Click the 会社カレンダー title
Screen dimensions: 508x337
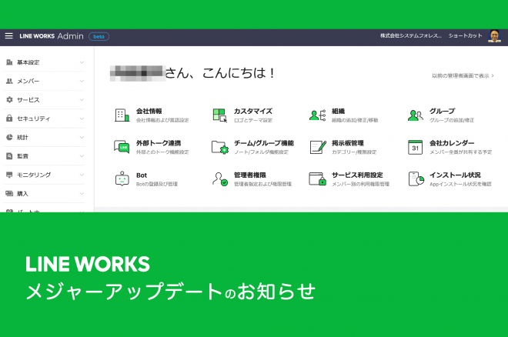(x=452, y=143)
